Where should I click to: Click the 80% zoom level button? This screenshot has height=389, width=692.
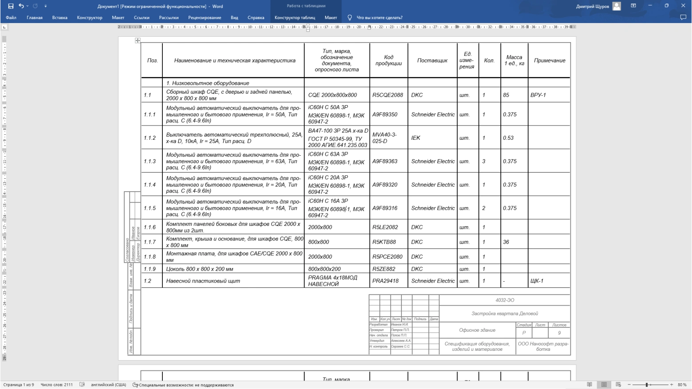tap(682, 385)
